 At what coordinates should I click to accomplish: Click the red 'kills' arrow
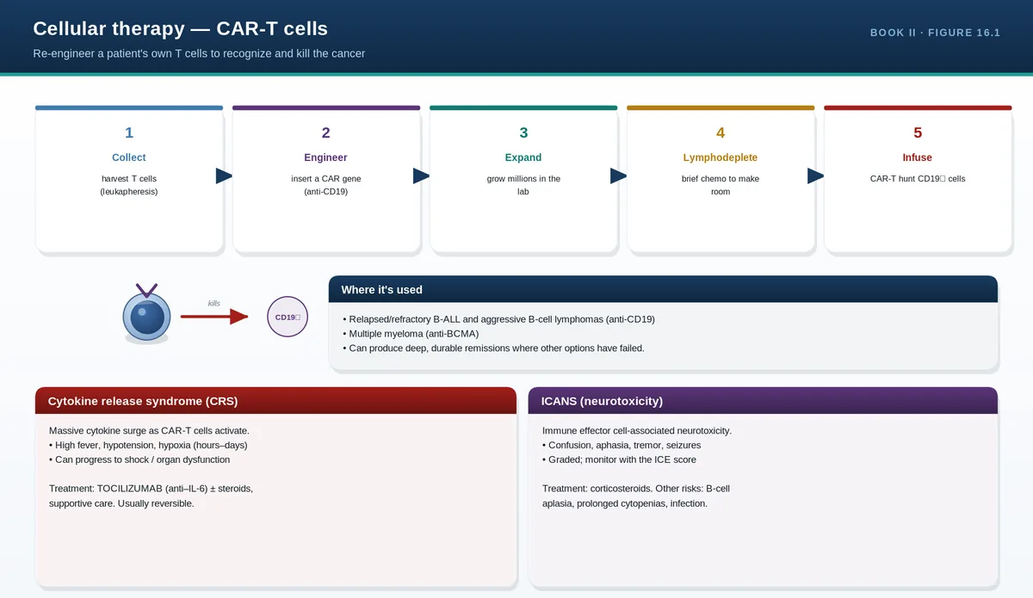point(214,317)
